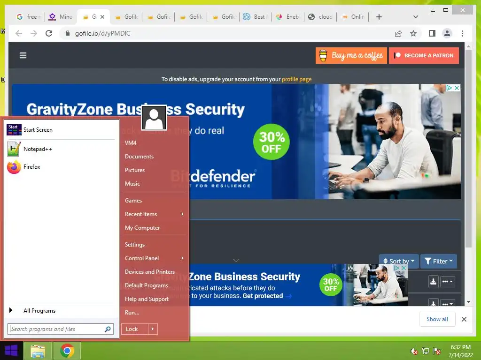Open the tab search chevron

coord(416,17)
